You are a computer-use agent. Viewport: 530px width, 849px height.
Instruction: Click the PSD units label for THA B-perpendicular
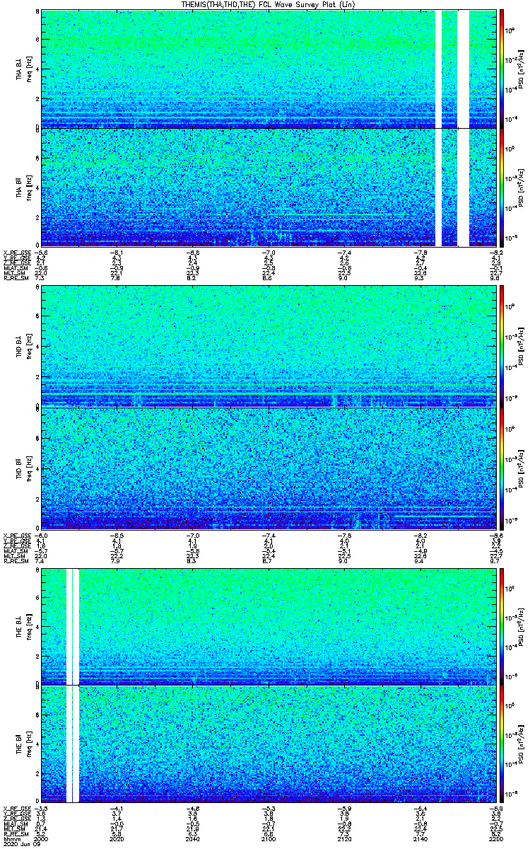(522, 69)
